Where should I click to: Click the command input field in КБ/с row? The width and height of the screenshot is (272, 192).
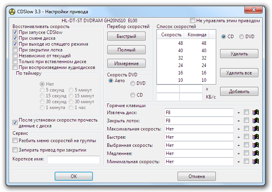pos(191,97)
